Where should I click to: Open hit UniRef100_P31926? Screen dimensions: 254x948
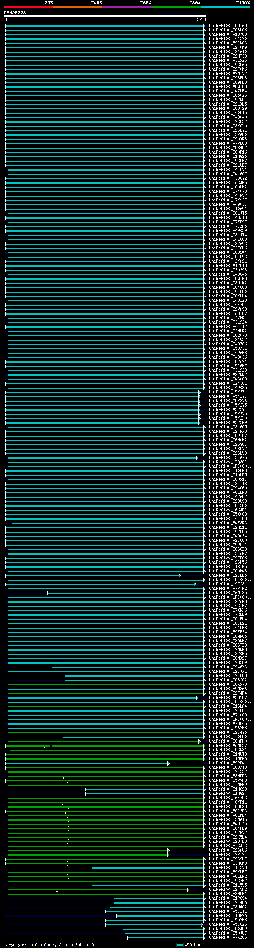click(228, 61)
